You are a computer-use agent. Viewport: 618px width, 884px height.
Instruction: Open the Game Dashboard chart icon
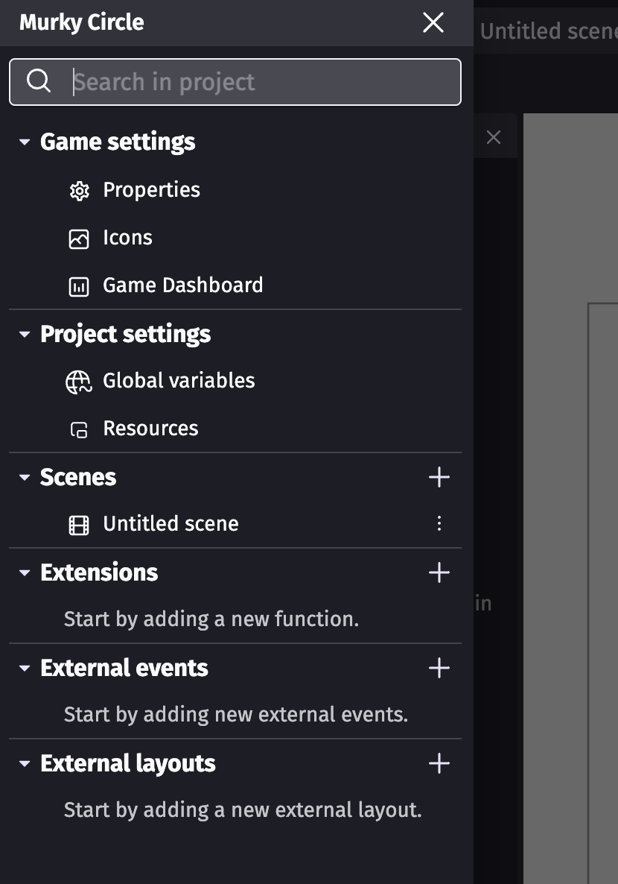click(79, 286)
